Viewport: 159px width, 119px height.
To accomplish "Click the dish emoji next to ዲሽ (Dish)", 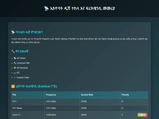I will click(x=15, y=58).
